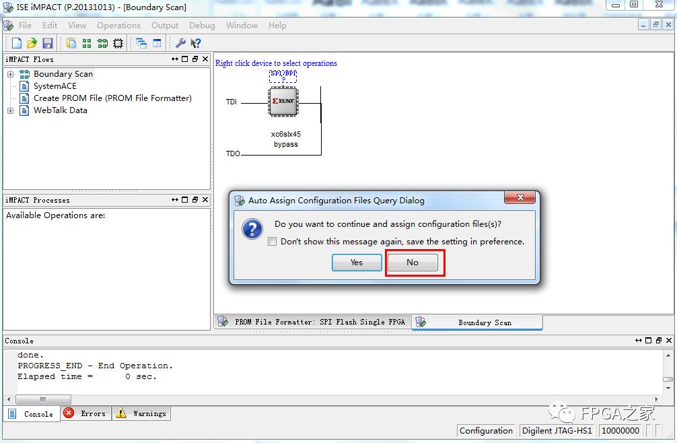677x443 pixels.
Task: Click Digilent JTAG-HS1 in status bar
Action: click(557, 430)
